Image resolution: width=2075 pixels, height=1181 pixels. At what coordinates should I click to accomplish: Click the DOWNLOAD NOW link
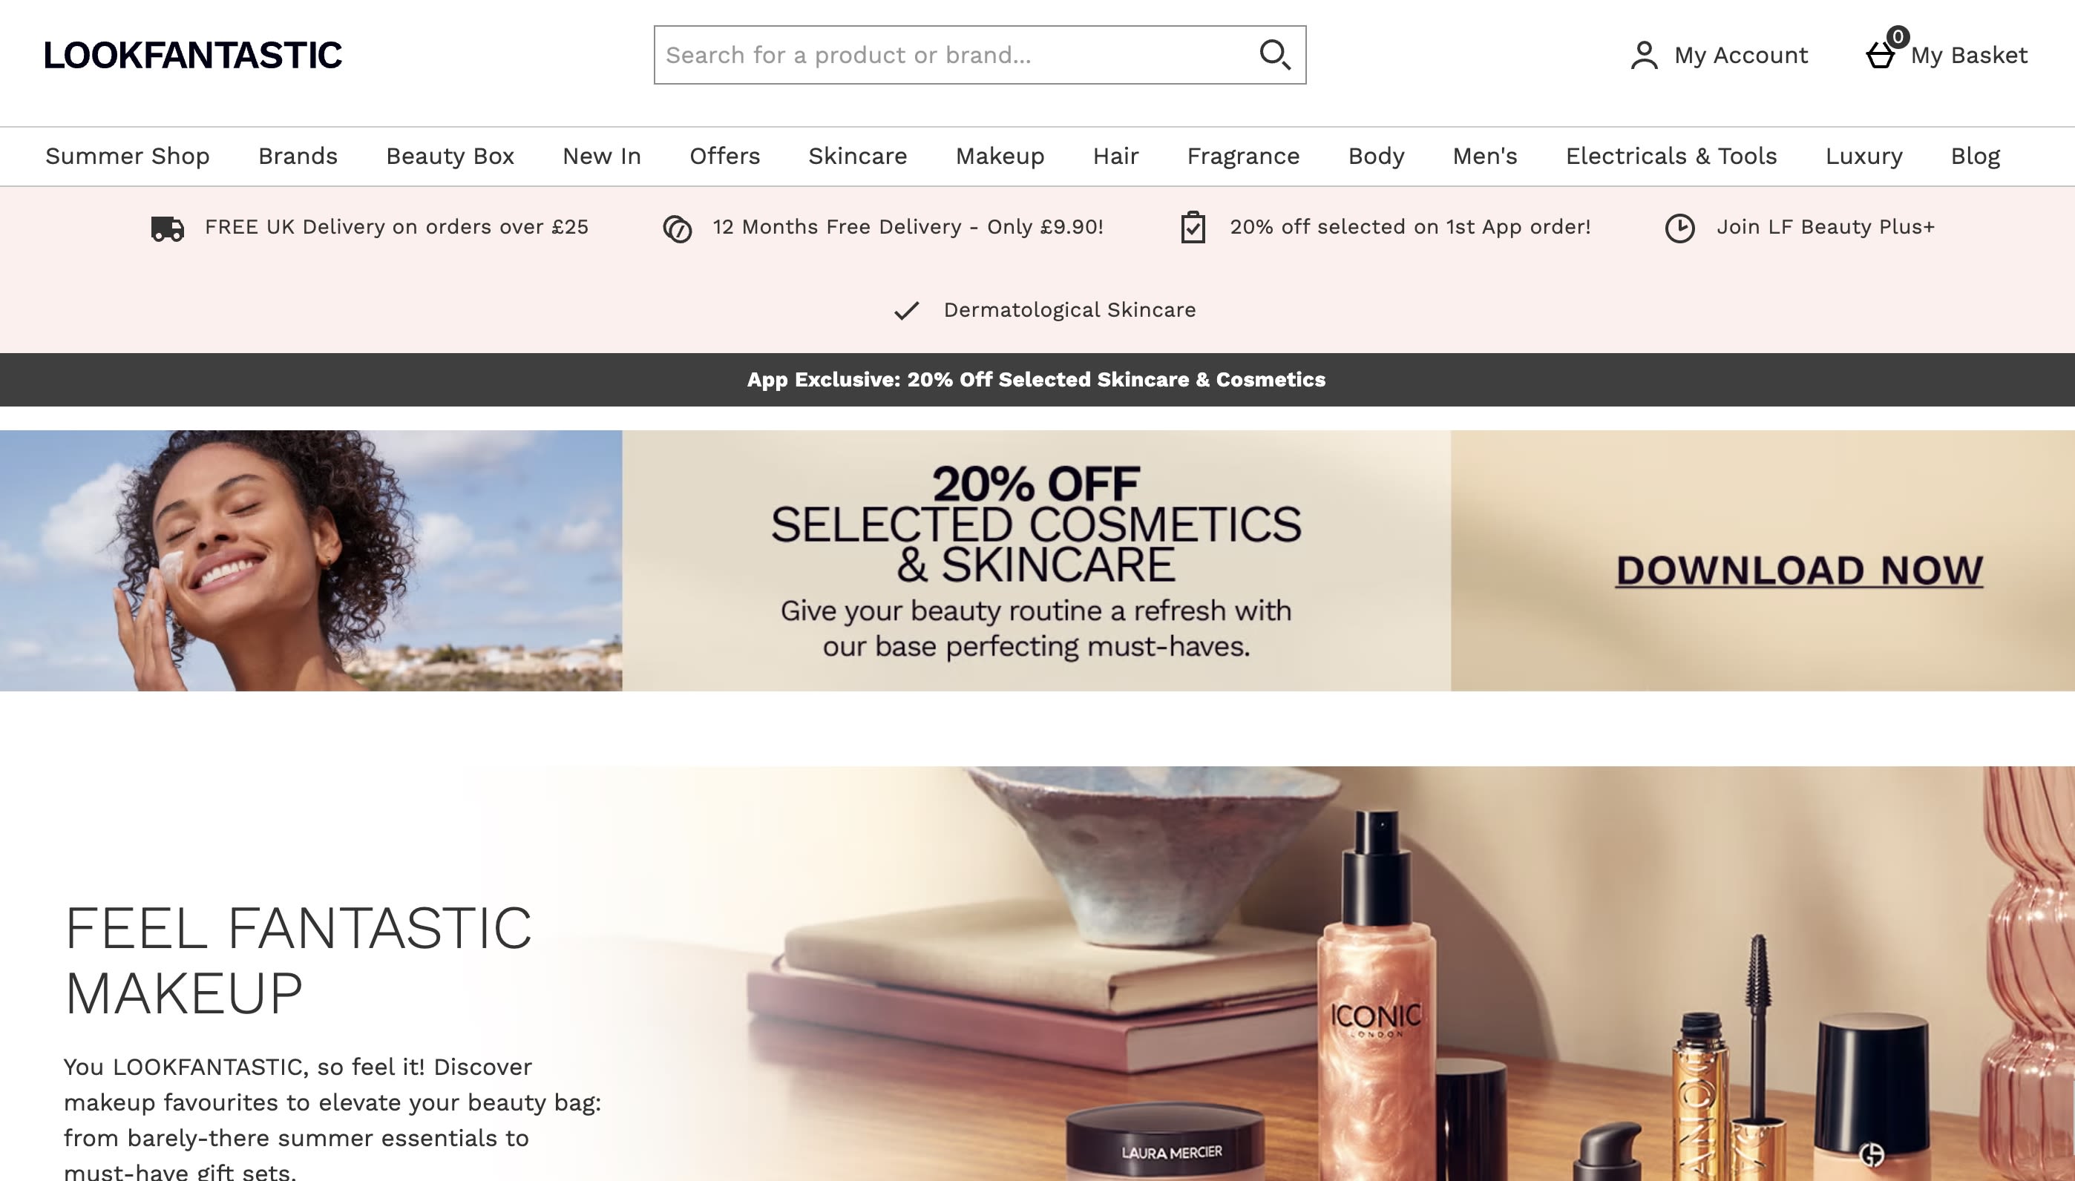coord(1799,570)
